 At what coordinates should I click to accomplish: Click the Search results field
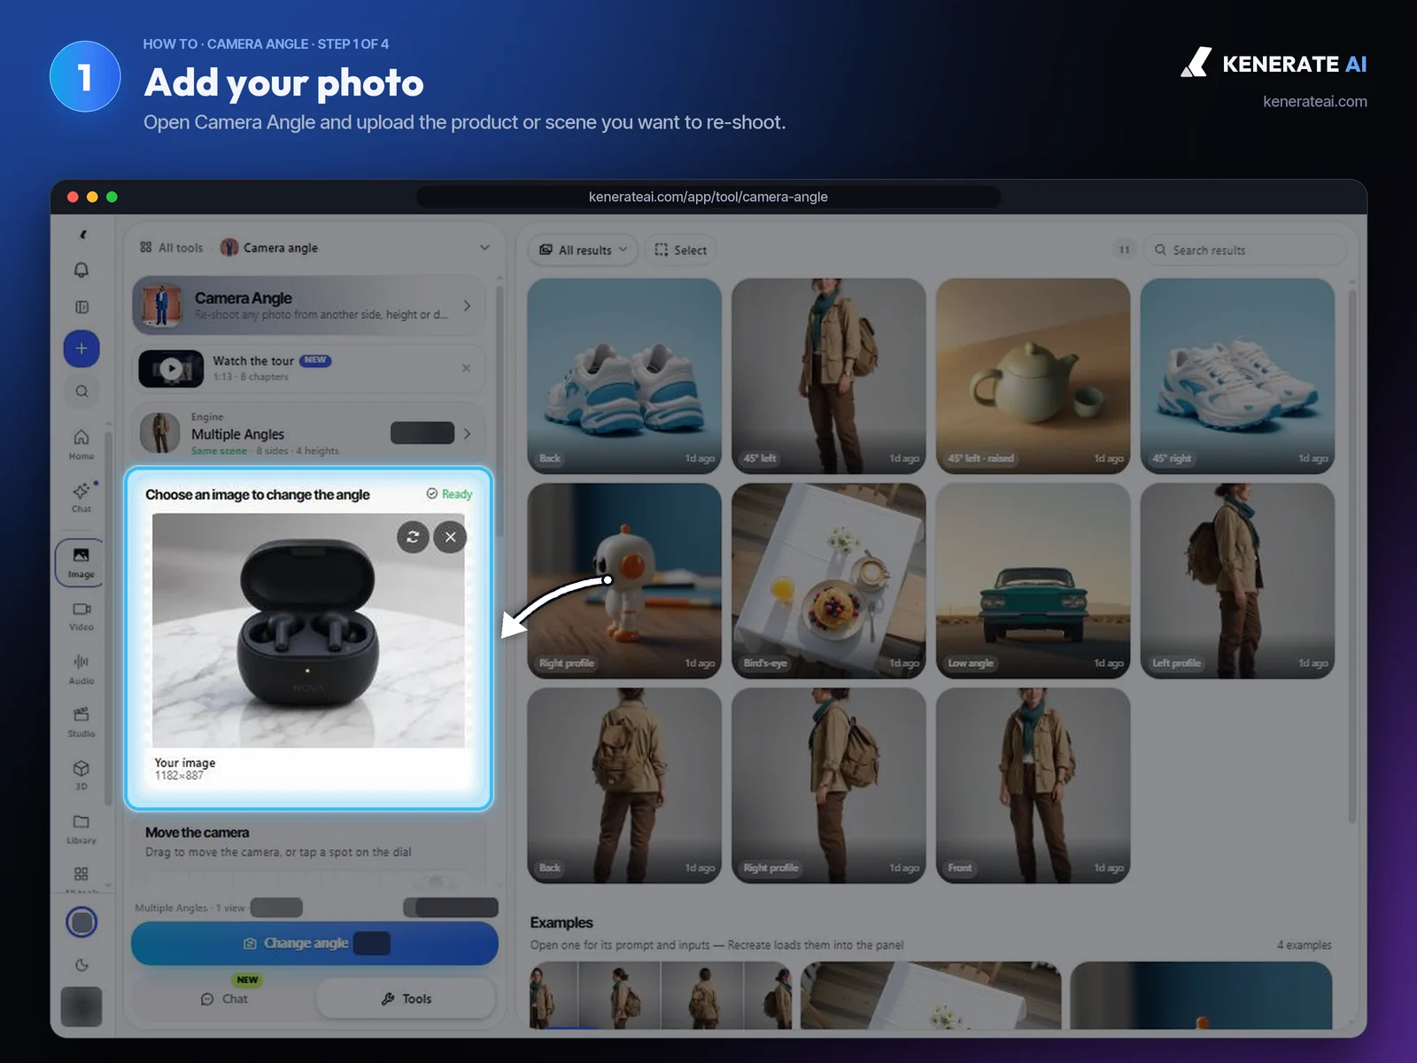point(1244,250)
